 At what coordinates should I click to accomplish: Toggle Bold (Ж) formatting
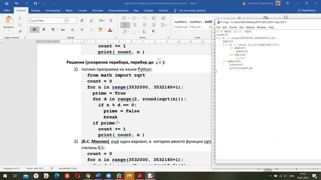tap(34, 29)
